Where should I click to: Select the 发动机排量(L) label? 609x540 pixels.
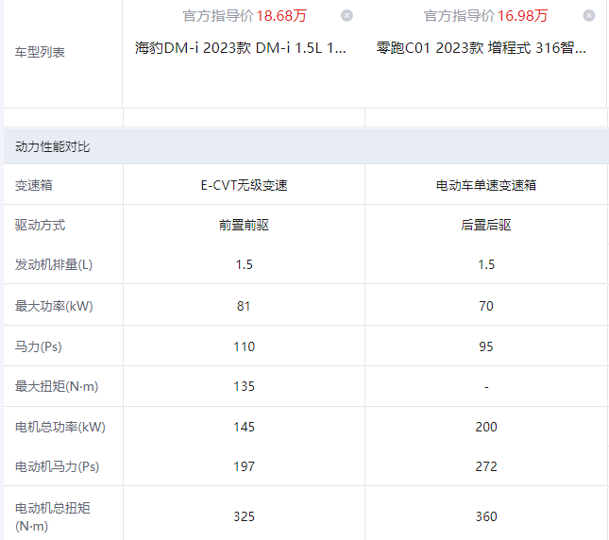(x=54, y=264)
